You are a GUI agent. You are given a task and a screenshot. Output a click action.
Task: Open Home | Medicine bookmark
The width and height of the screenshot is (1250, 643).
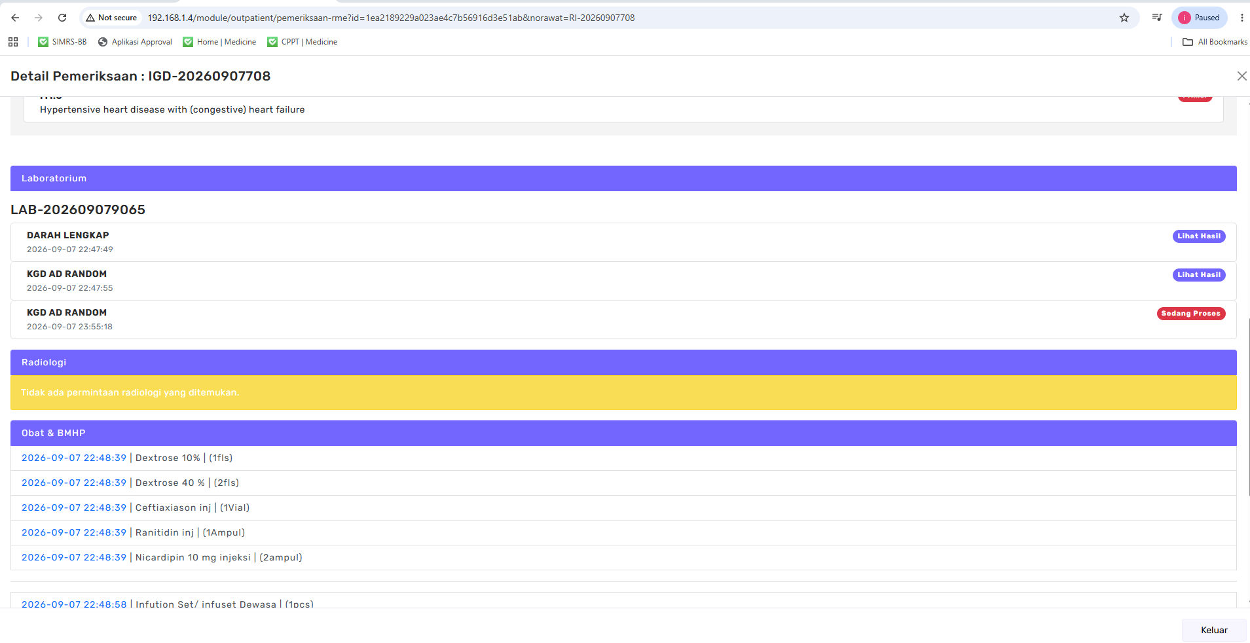(219, 42)
